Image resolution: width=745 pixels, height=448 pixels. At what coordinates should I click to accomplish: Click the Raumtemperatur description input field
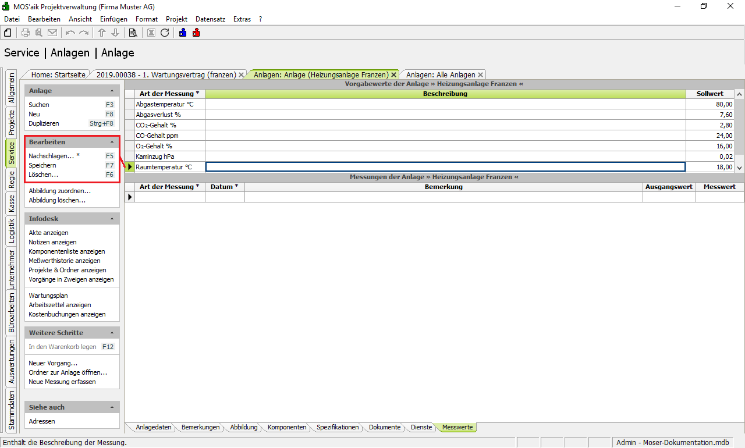[445, 167]
